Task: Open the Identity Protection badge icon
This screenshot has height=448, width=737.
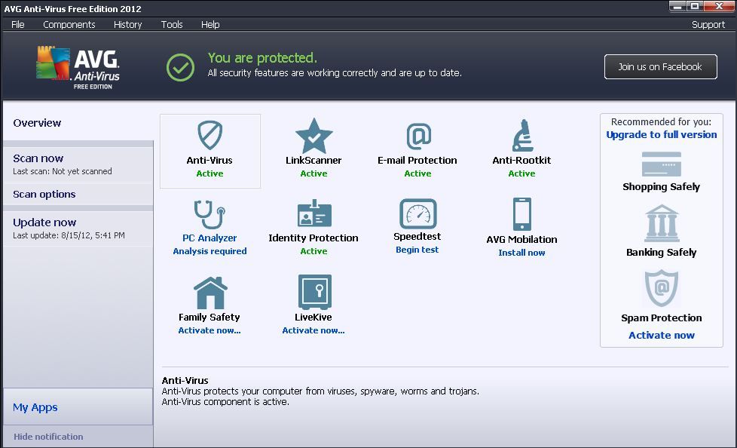Action: 314,214
